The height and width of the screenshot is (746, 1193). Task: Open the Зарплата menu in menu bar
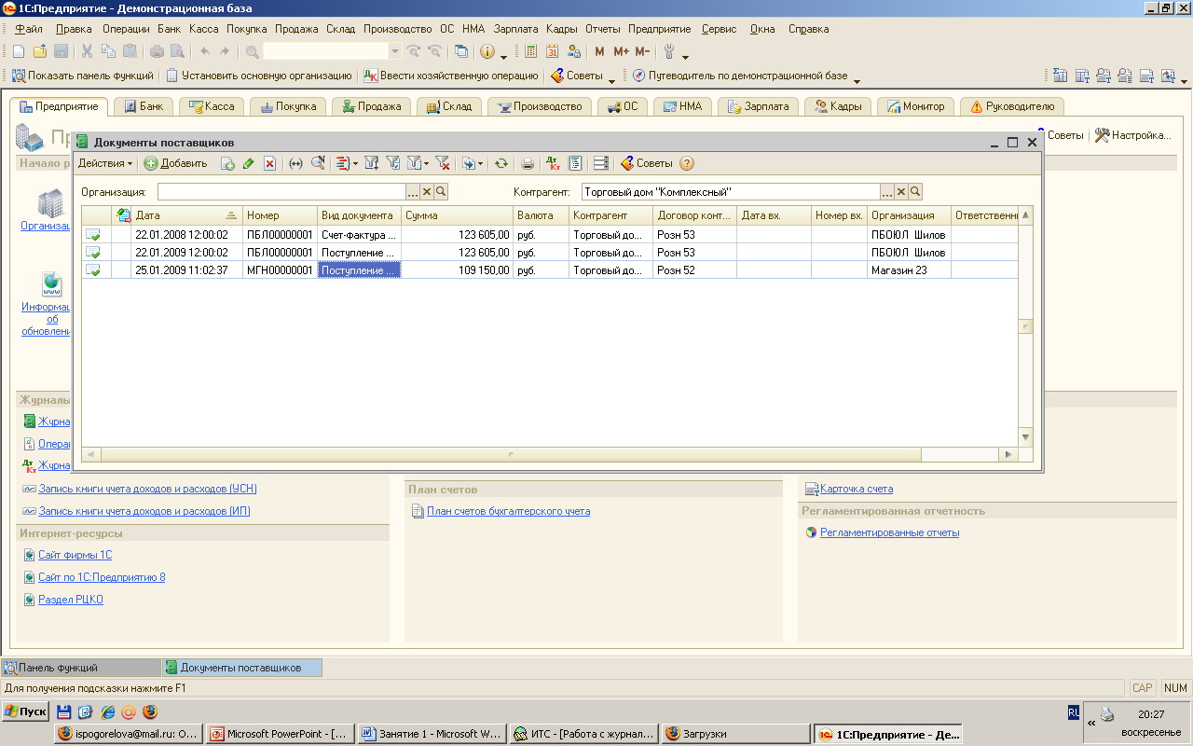pos(515,29)
